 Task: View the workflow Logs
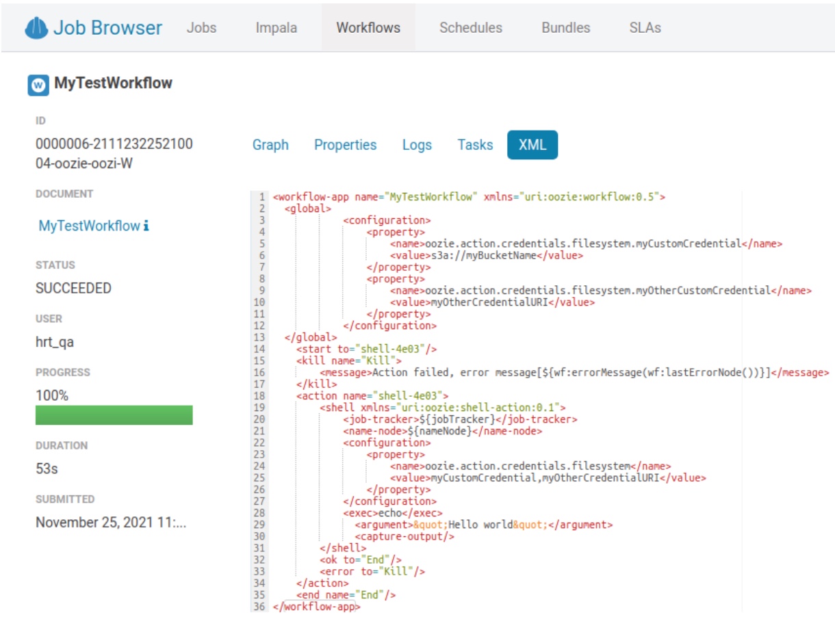coord(417,144)
